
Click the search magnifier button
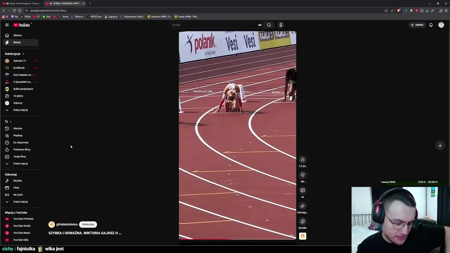coord(269,25)
